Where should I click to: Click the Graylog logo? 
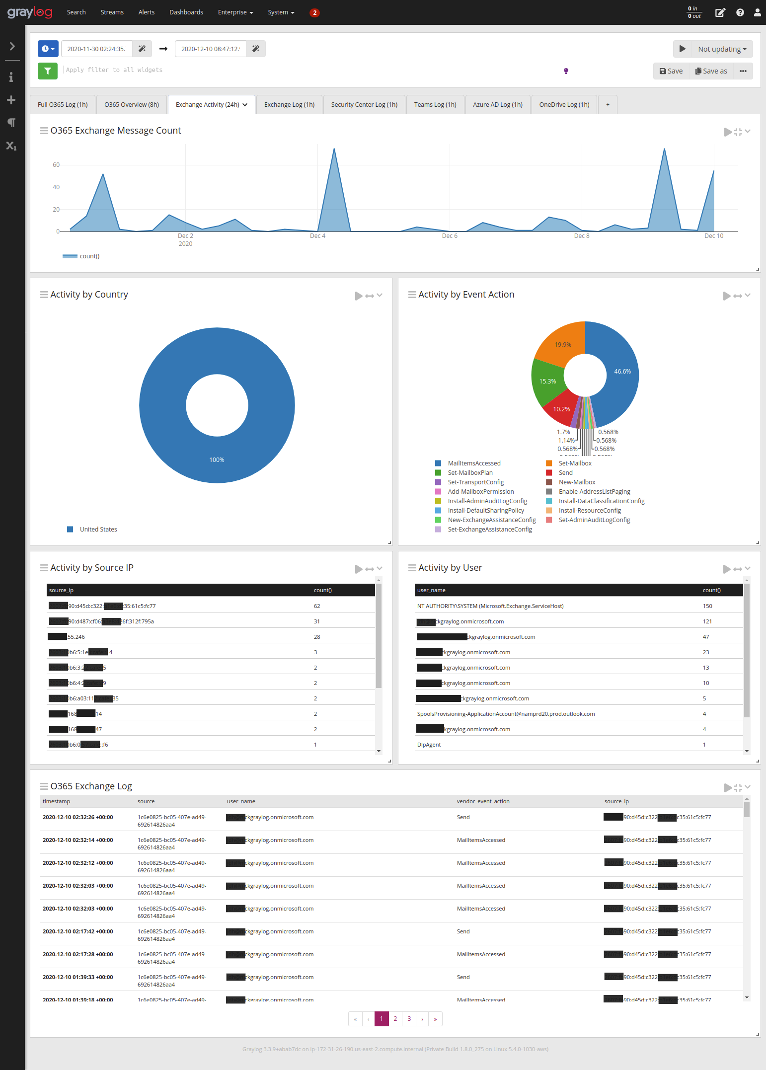click(x=30, y=12)
